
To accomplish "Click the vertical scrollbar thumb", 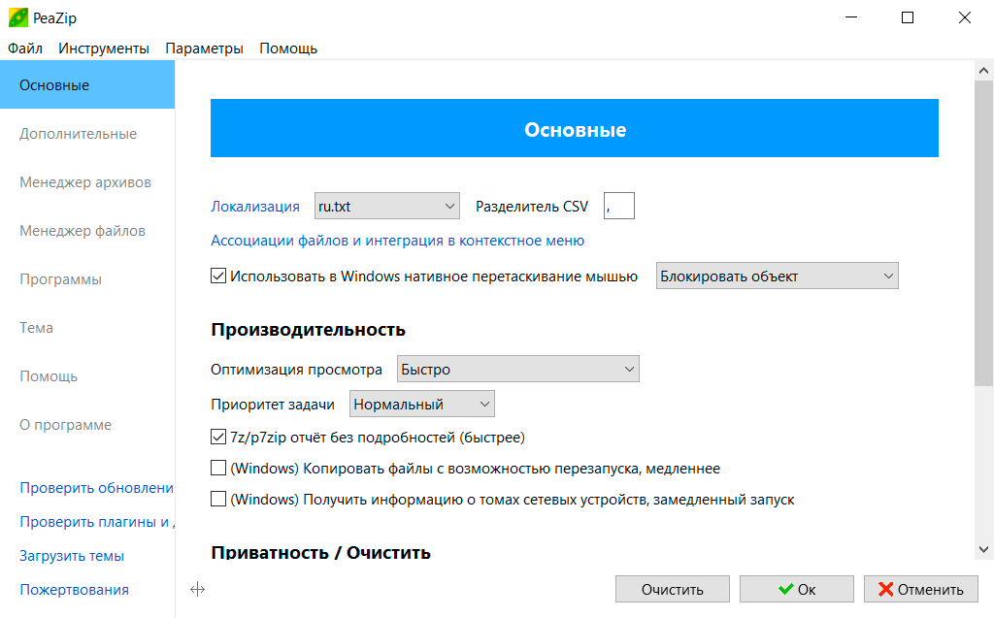I will 983,233.
